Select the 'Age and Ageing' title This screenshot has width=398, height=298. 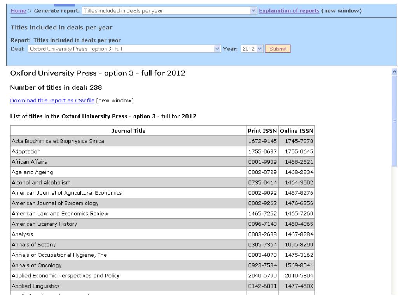click(32, 172)
